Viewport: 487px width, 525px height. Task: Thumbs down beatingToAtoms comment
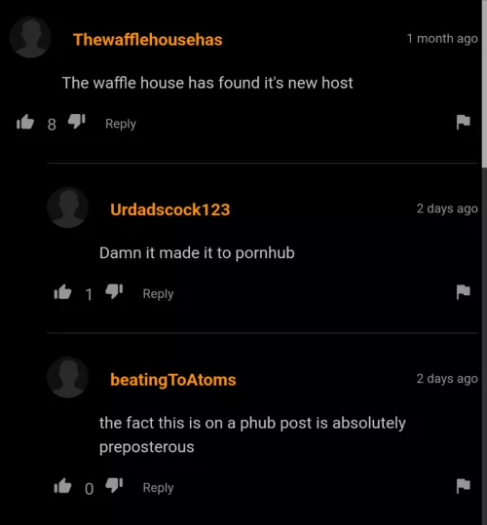[114, 485]
